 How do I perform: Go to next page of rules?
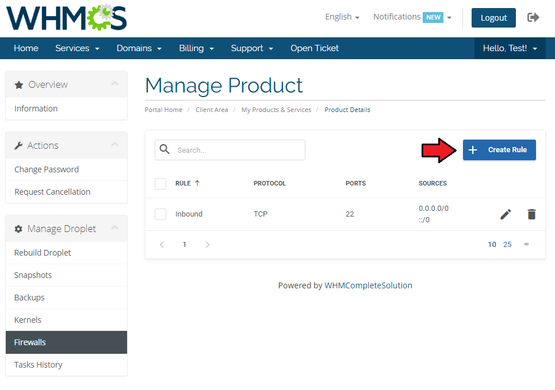tap(208, 245)
